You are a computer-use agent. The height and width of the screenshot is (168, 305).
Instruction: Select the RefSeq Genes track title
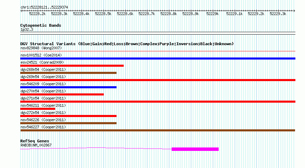[x=35, y=141]
